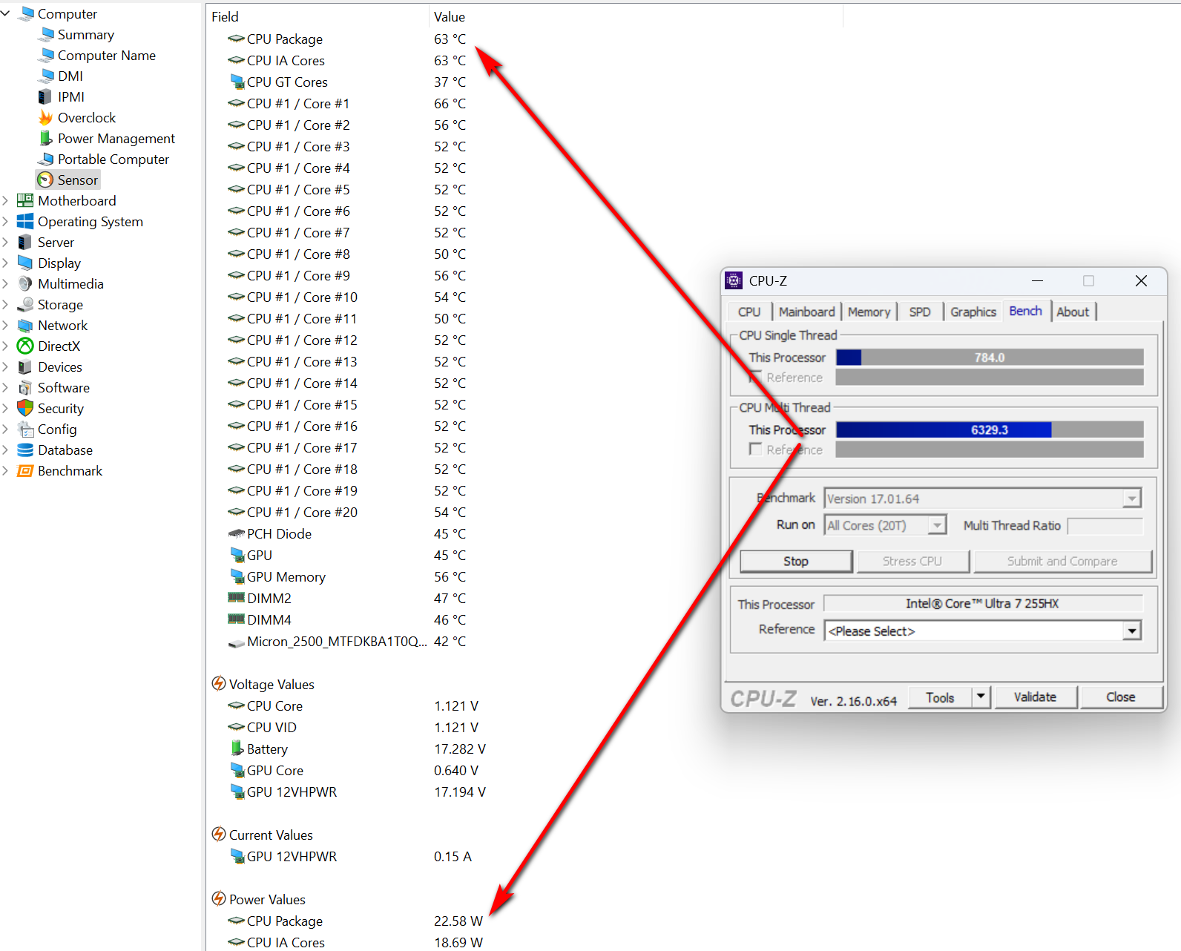The image size is (1181, 951).
Task: Click the Battery voltage icon
Action: point(237,748)
